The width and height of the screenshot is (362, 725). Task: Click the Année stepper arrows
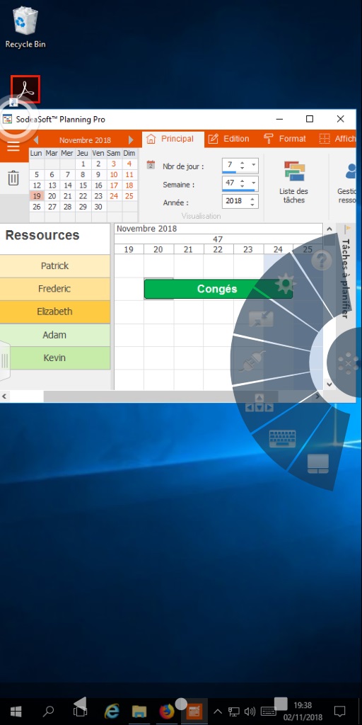[x=252, y=201]
